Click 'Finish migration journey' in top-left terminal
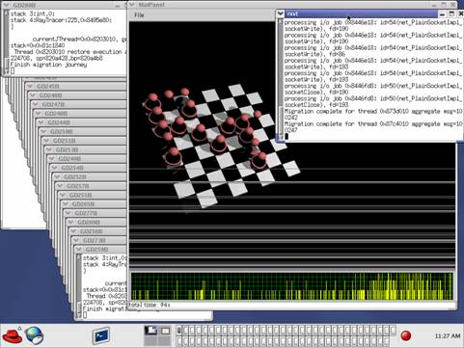This screenshot has width=464, height=348. click(48, 65)
